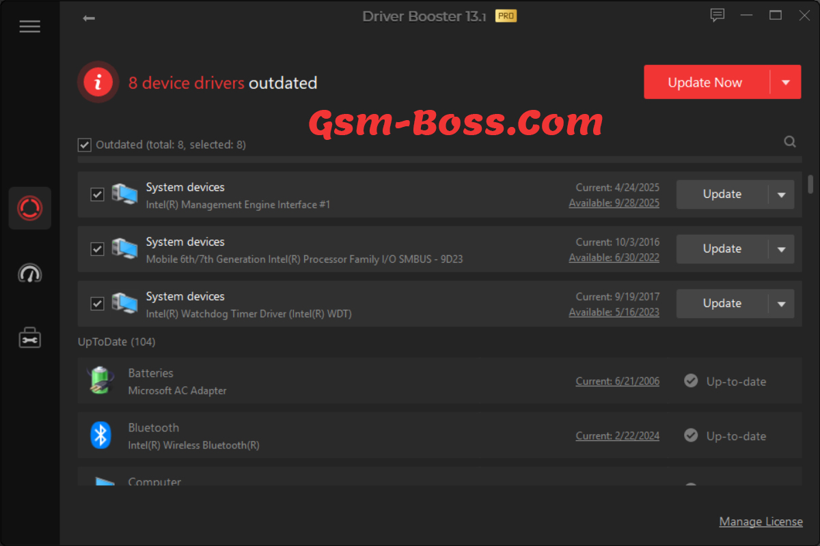Open Available: 6/30/2022 link
The height and width of the screenshot is (546, 820).
click(x=614, y=257)
